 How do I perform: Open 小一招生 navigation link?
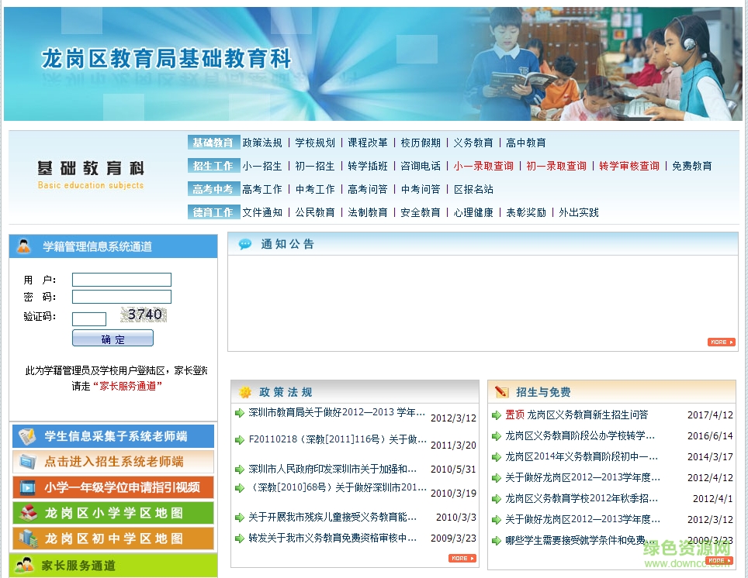pyautogui.click(x=262, y=166)
